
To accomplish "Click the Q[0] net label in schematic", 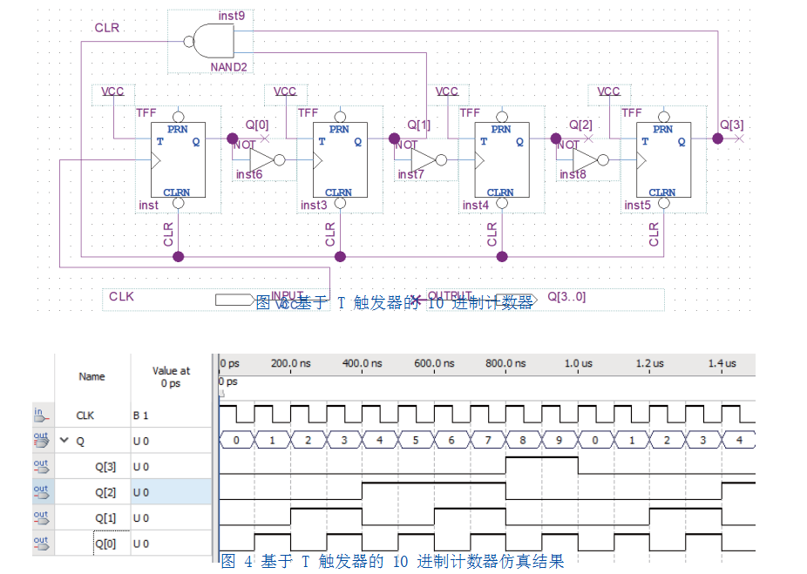I will point(257,125).
